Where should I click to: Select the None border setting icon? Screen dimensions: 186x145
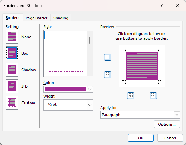click(12, 37)
